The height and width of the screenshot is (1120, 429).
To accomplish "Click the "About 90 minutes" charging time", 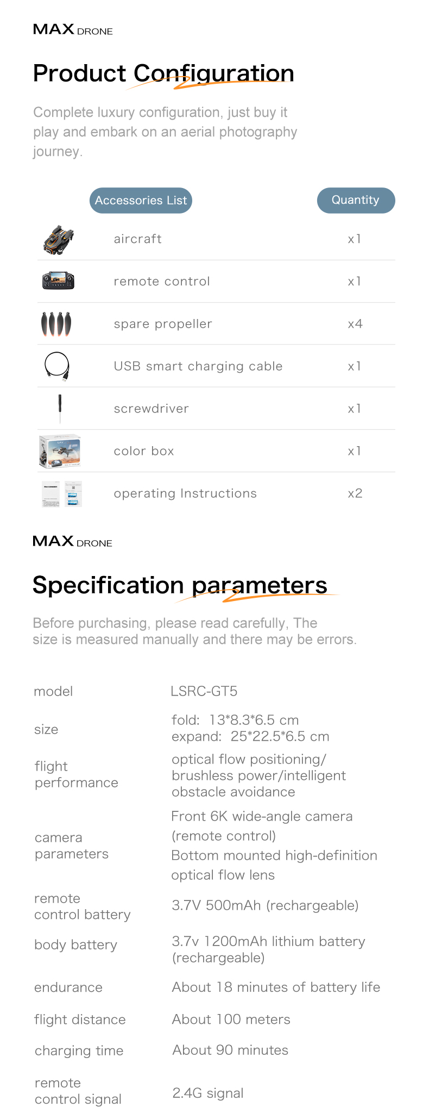I will (x=230, y=1050).
